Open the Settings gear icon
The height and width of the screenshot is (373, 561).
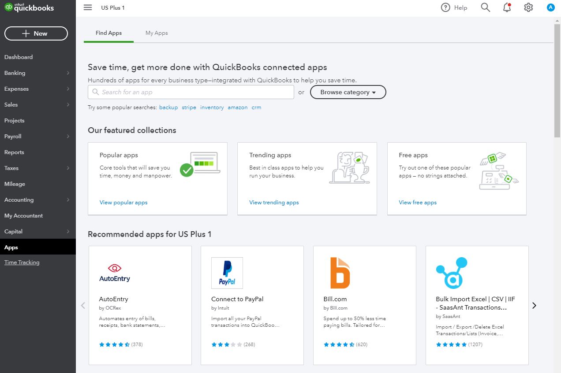tap(528, 7)
